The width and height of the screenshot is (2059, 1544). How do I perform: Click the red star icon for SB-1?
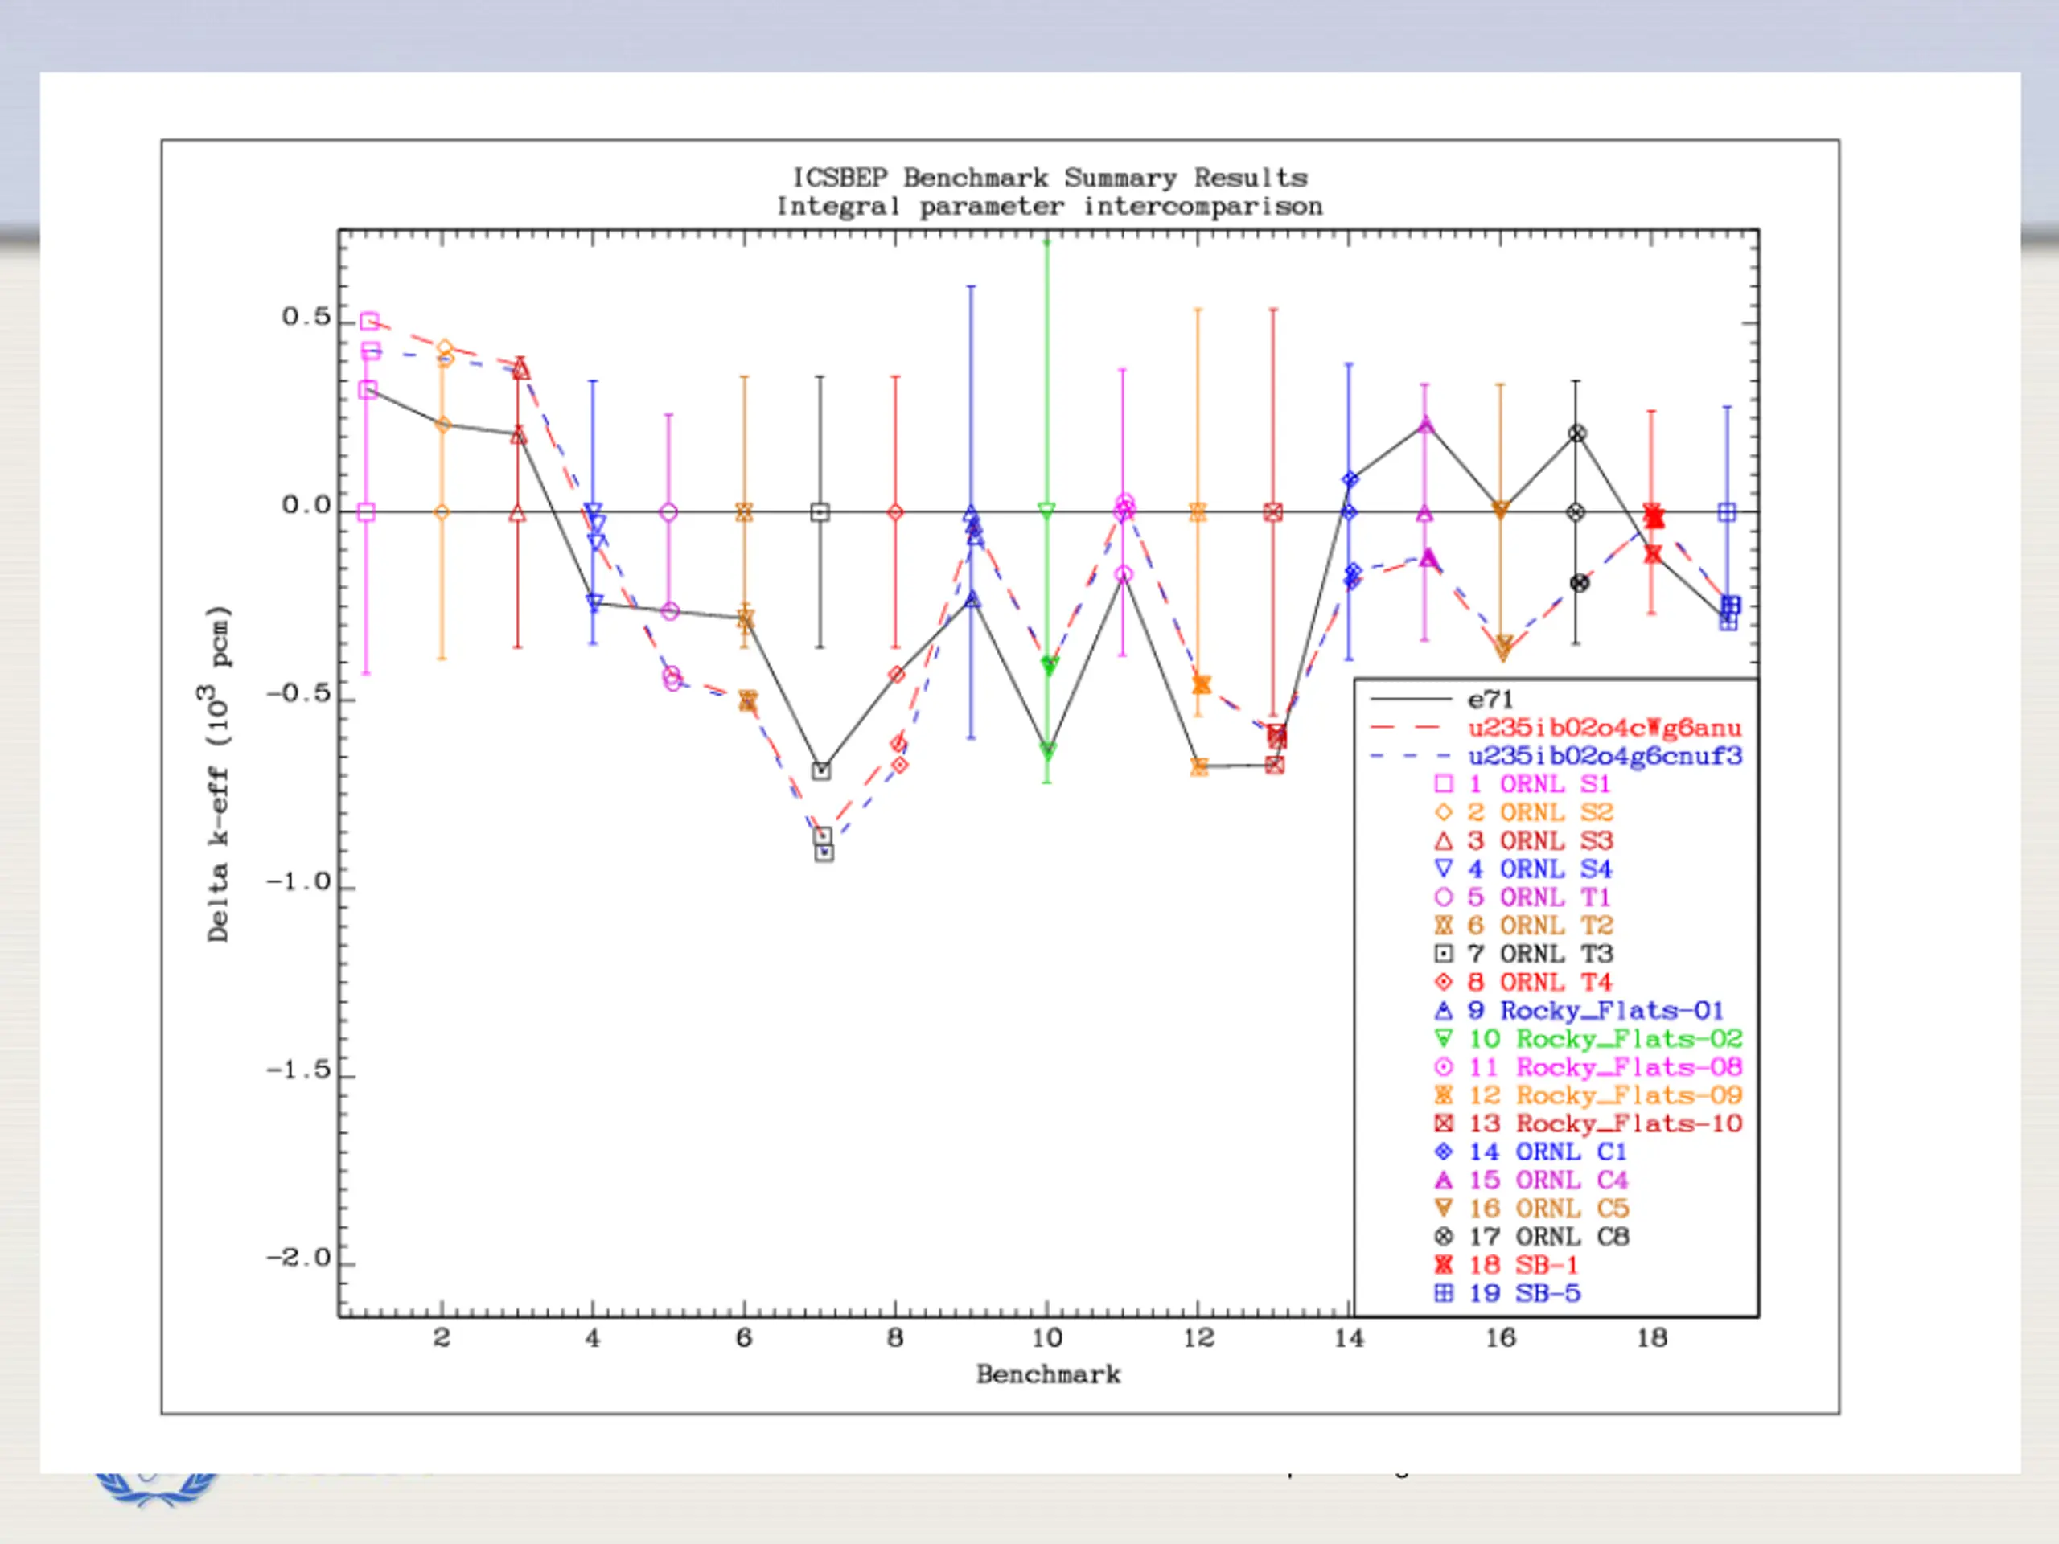click(x=1443, y=1265)
